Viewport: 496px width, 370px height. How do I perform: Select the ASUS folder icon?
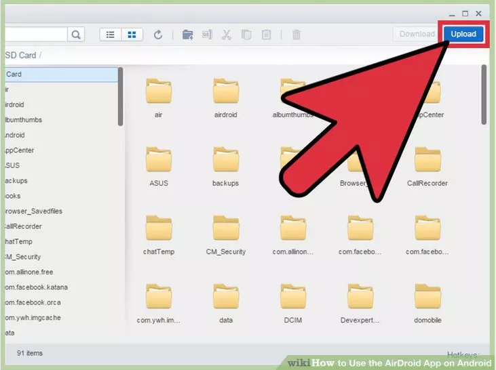[x=159, y=159]
